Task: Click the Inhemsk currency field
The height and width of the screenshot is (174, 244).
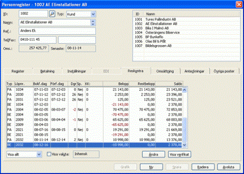Action: [x=86, y=154]
